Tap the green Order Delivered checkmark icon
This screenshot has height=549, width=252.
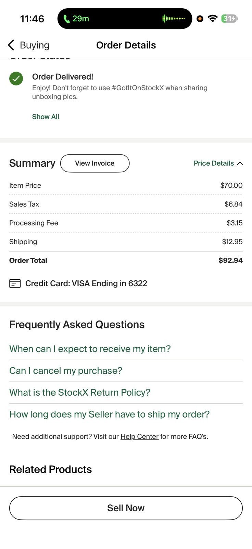click(16, 79)
